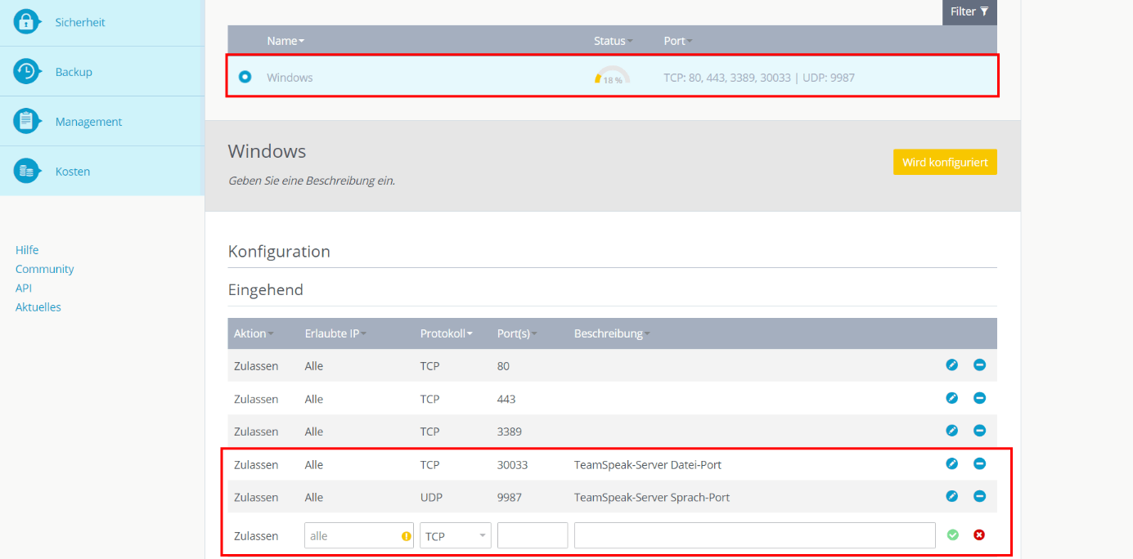Image resolution: width=1133 pixels, height=559 pixels.
Task: Click the Wird konfiguriert status button
Action: click(945, 162)
